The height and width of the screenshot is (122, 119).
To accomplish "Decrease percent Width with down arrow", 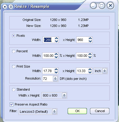I will point(56,57).
